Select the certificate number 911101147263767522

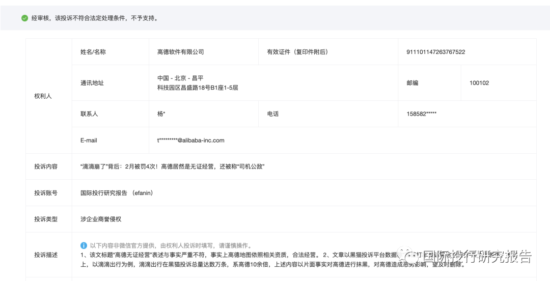pyautogui.click(x=435, y=52)
